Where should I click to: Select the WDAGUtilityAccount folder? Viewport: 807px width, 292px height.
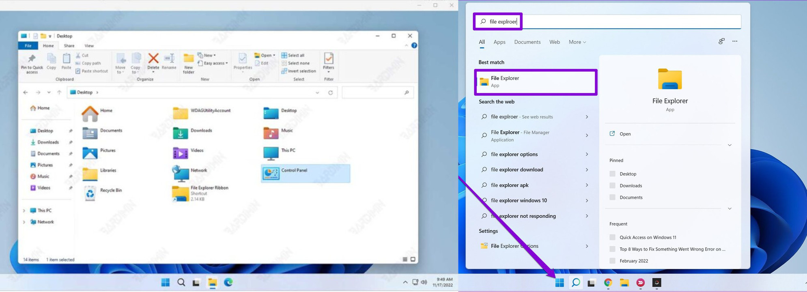pos(202,113)
